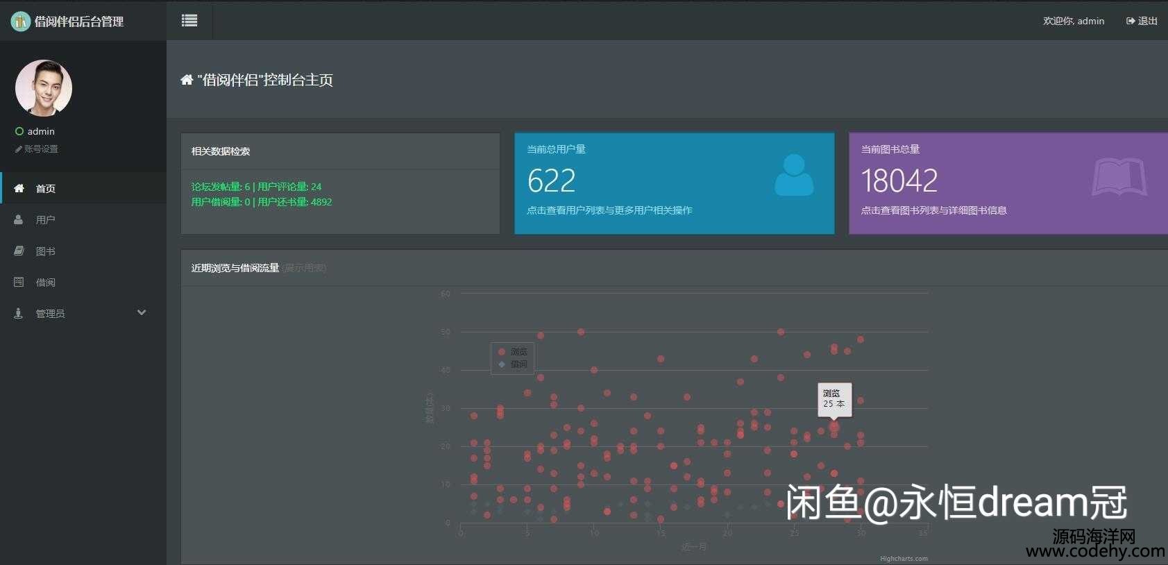Toggle 浏览 series in chart legend

point(513,352)
